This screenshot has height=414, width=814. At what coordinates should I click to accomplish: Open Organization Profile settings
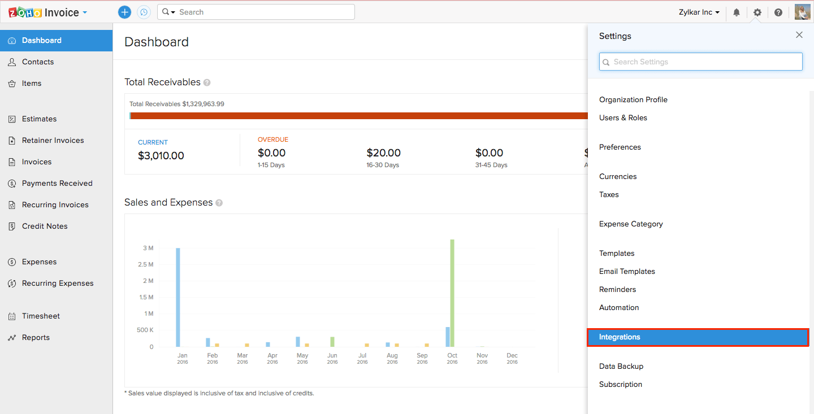tap(633, 100)
